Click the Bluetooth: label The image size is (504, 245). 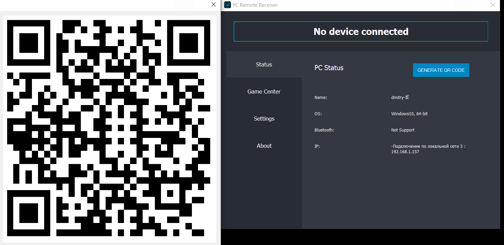(x=324, y=130)
